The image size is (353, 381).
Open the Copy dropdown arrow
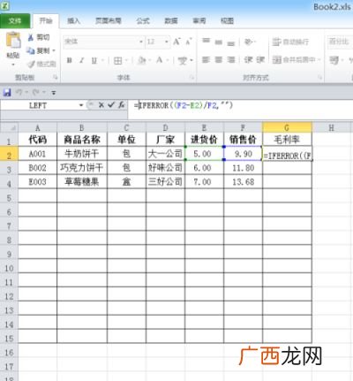tap(54, 50)
